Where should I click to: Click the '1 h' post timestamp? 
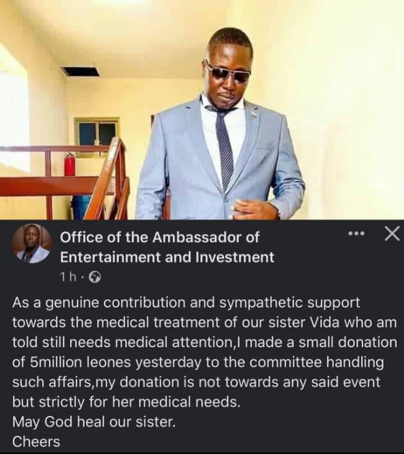[x=68, y=278]
